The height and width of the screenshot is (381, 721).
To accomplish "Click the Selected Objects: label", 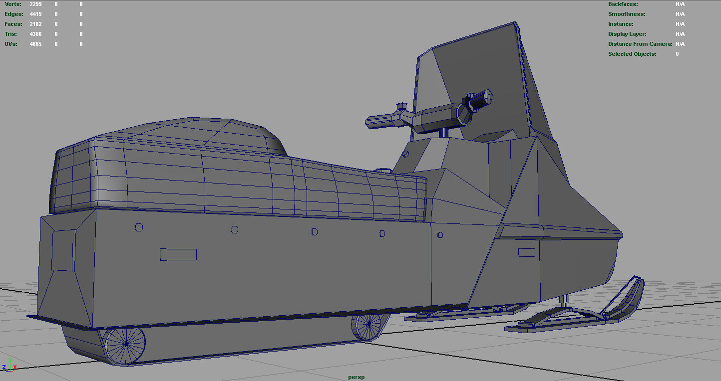I will coord(632,54).
